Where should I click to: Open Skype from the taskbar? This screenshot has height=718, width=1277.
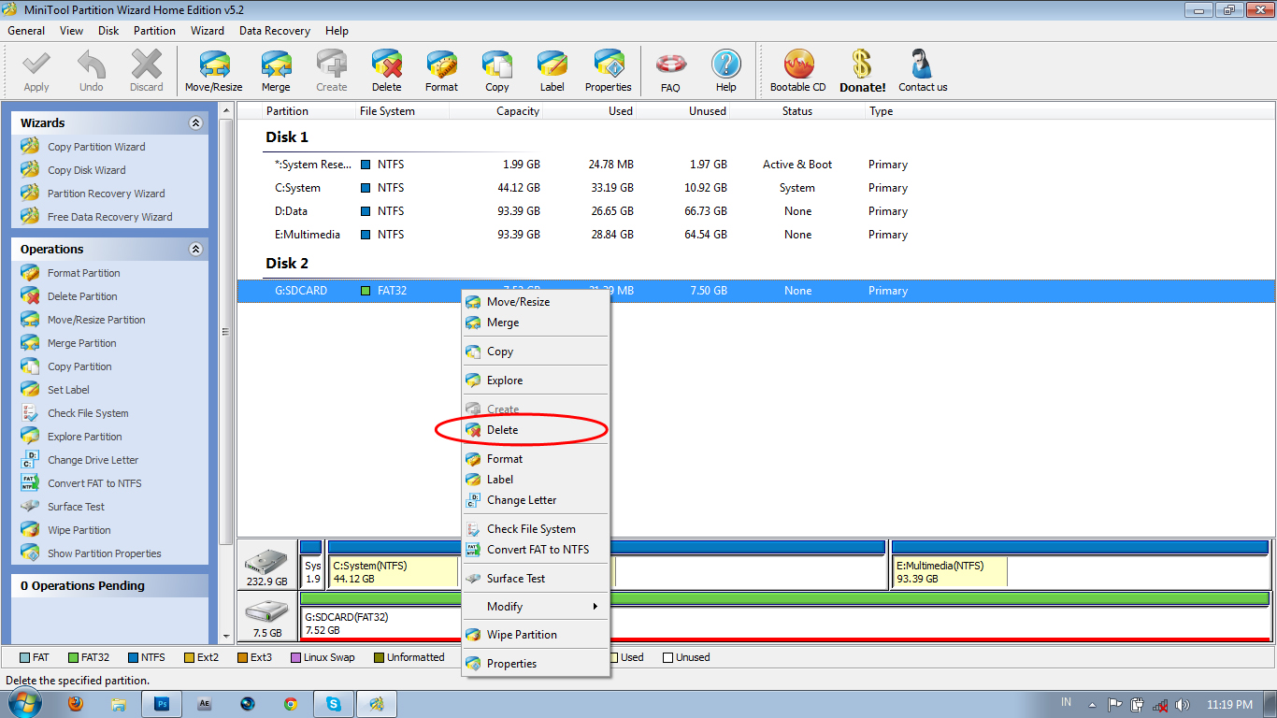click(x=333, y=703)
